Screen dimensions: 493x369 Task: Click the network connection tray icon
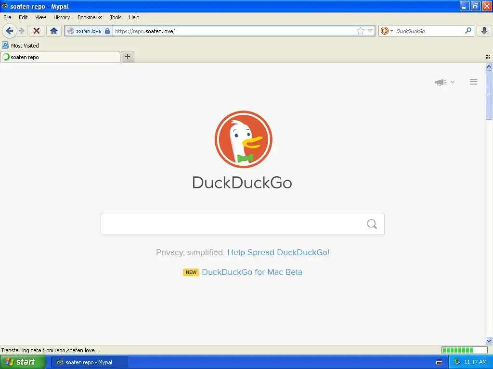[x=457, y=362]
